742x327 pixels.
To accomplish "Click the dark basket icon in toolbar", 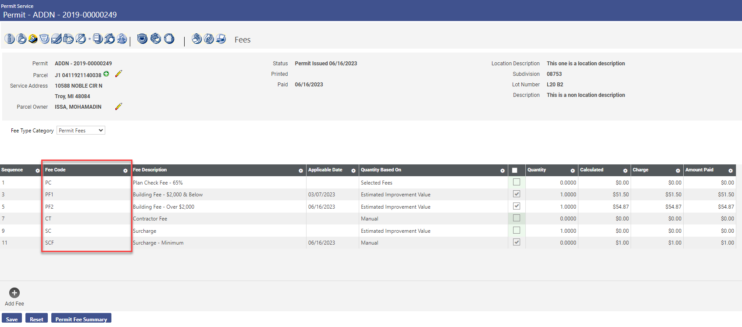I will (142, 39).
